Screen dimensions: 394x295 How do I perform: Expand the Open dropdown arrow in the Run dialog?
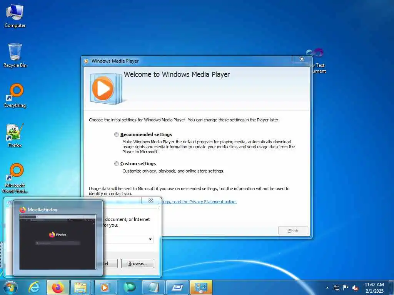point(150,239)
